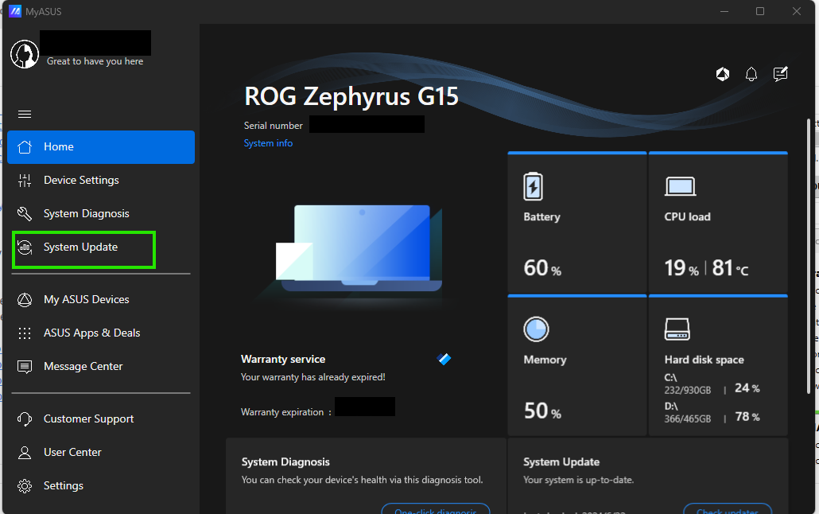The width and height of the screenshot is (819, 514).
Task: Click the Battery charging icon
Action: click(x=534, y=186)
